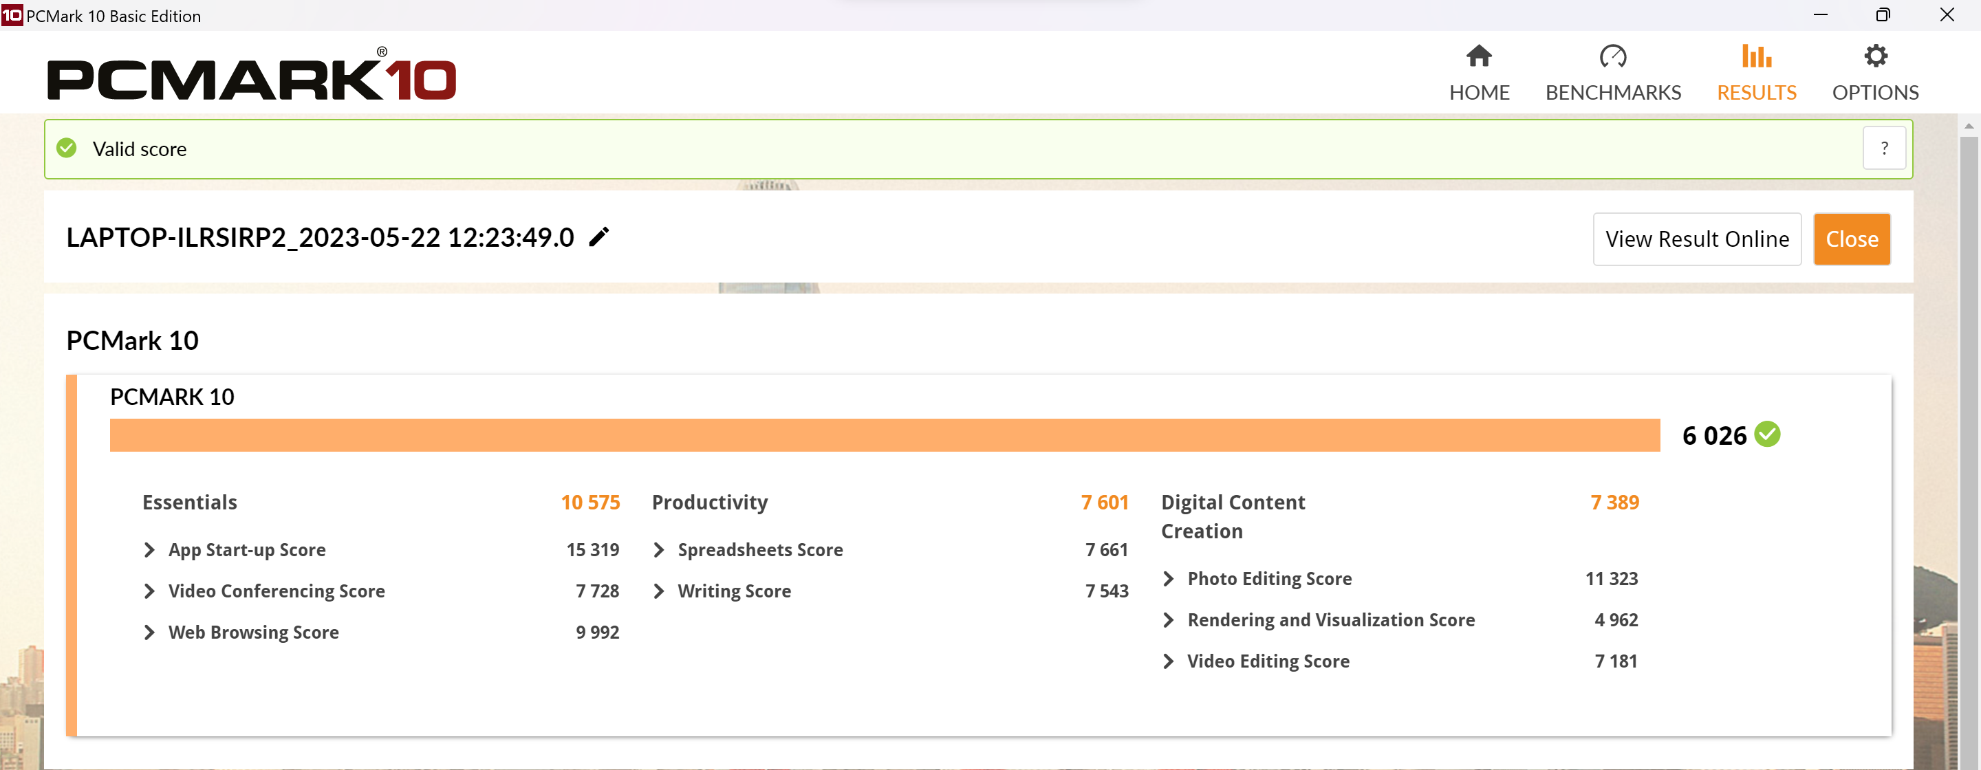
Task: Expand Video Editing Score row
Action: click(x=1168, y=661)
